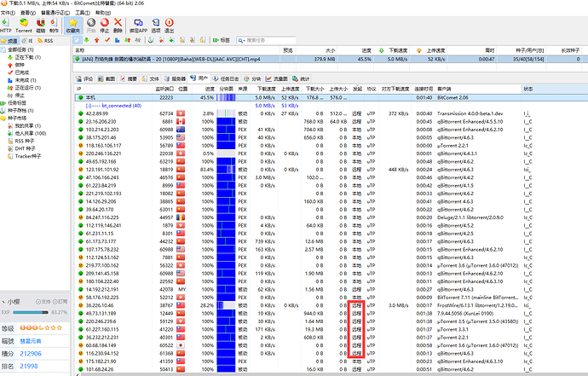Click the 212906 score link
This screenshot has width=588, height=376.
pyautogui.click(x=31, y=354)
